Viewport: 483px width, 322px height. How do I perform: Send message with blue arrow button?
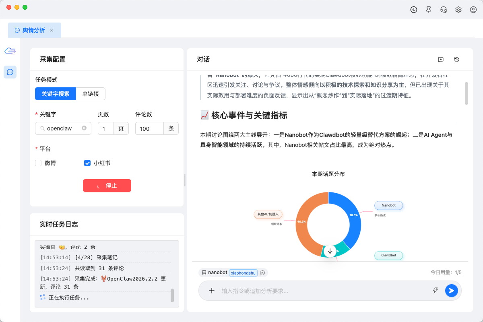tap(452, 291)
